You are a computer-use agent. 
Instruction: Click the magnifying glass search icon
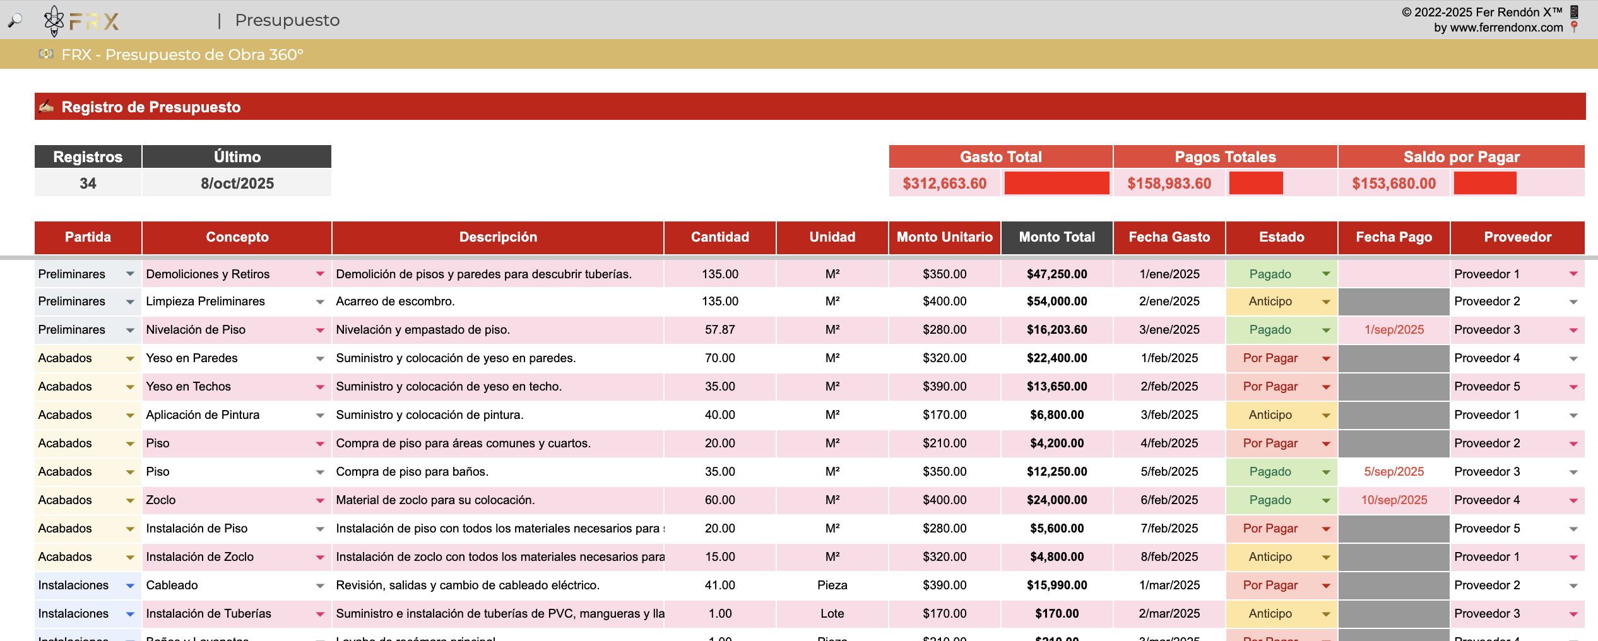(15, 21)
